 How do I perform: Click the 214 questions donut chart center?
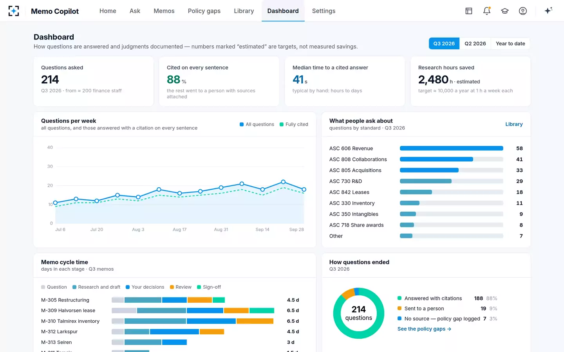tap(359, 313)
